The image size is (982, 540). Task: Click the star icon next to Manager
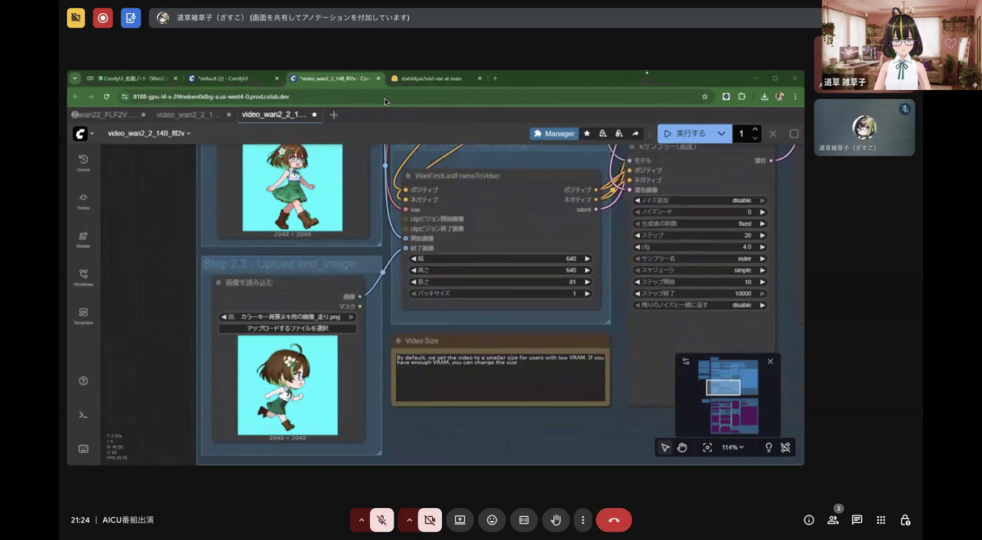pyautogui.click(x=587, y=133)
